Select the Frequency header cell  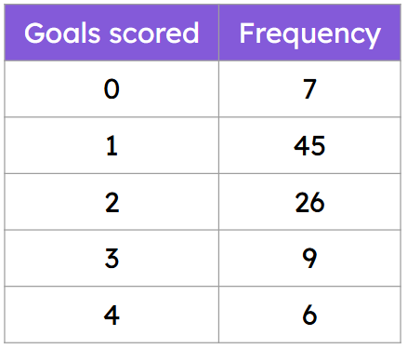coord(309,33)
